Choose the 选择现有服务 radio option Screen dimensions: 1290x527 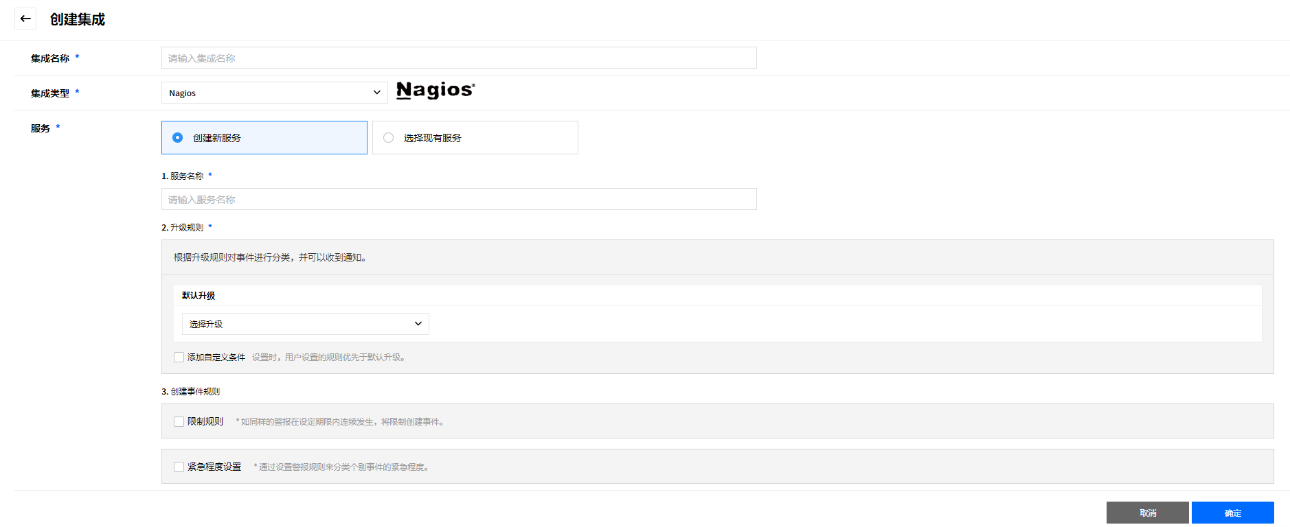389,138
